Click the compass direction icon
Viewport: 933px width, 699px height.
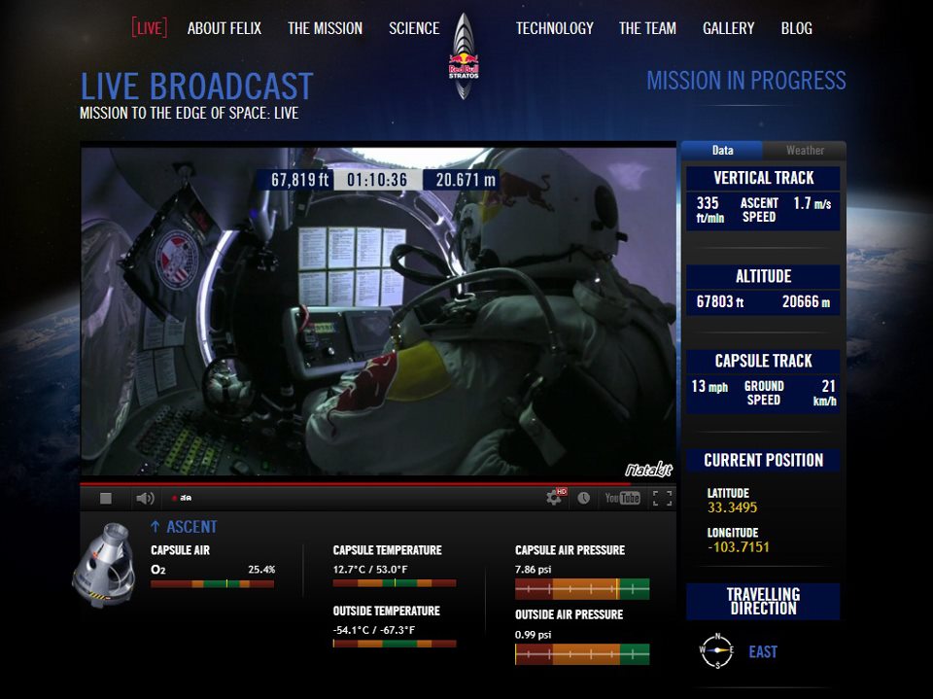[717, 650]
